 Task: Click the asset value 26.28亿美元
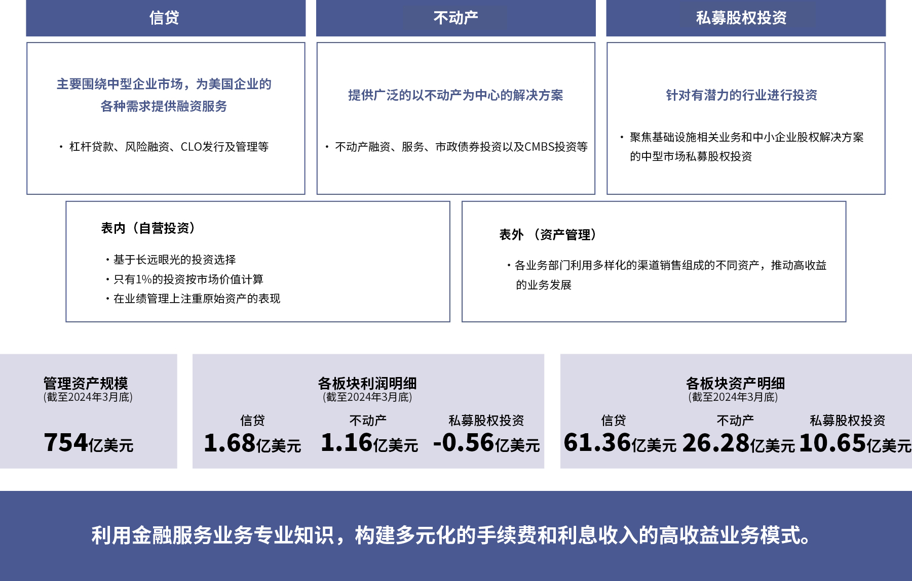point(739,443)
